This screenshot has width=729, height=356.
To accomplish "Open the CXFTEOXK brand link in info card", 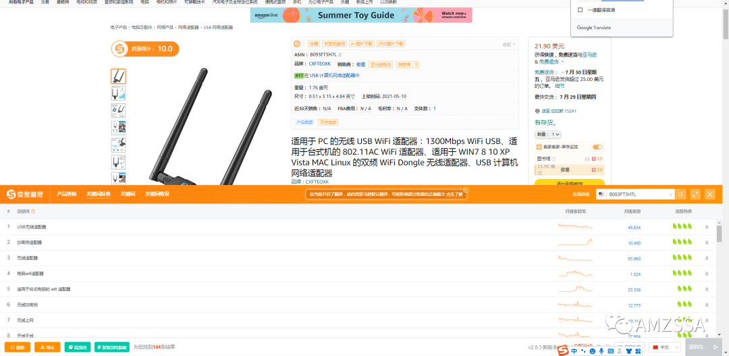I will click(320, 63).
